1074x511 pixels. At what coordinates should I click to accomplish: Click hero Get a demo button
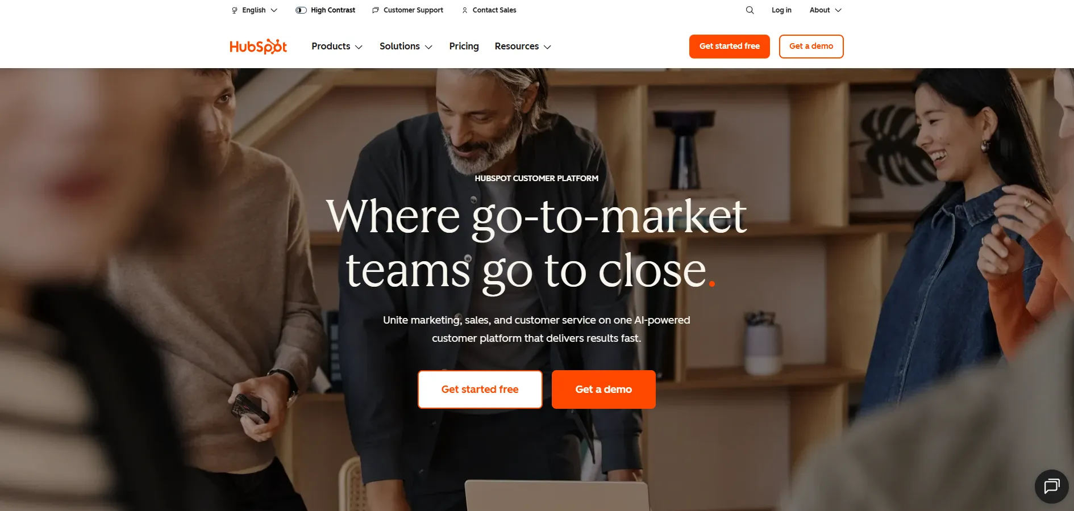603,389
